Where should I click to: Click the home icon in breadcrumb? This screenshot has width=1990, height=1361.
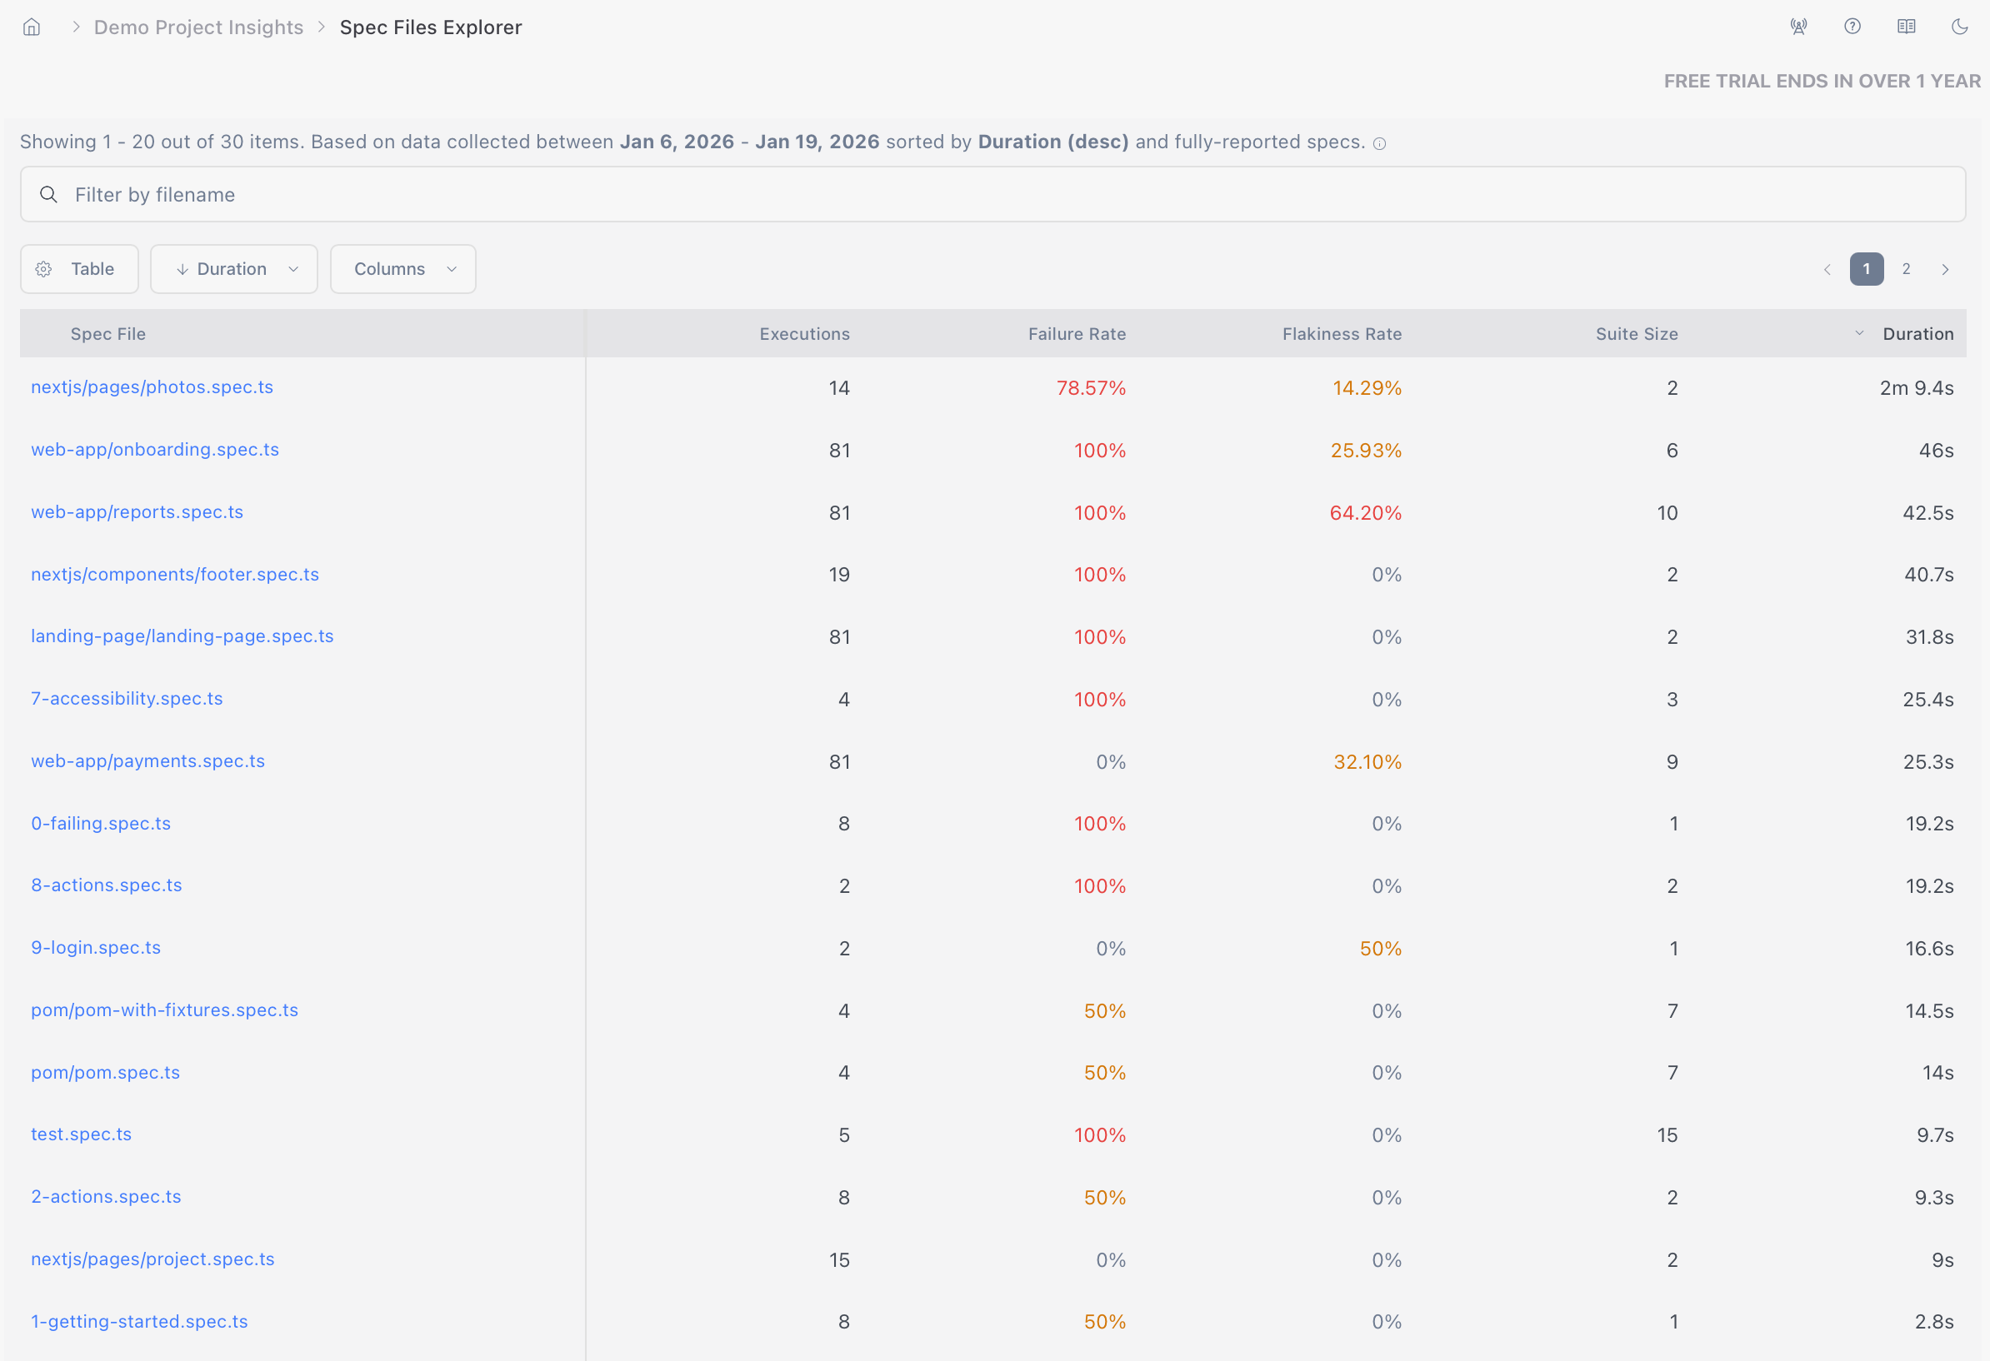pyautogui.click(x=32, y=27)
